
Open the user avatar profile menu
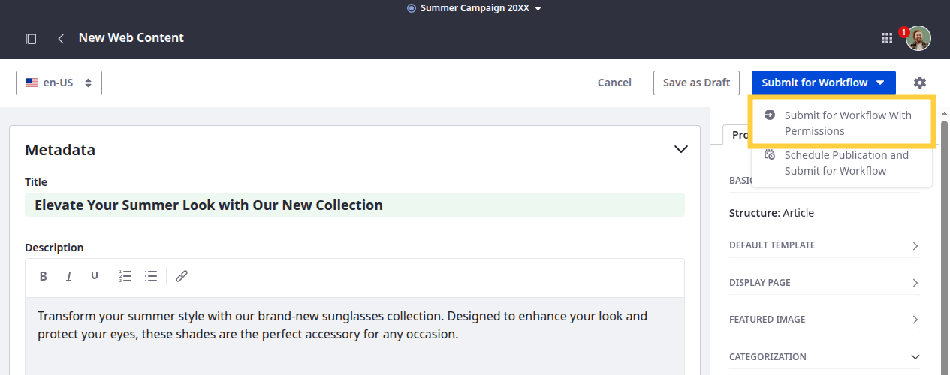(x=918, y=38)
